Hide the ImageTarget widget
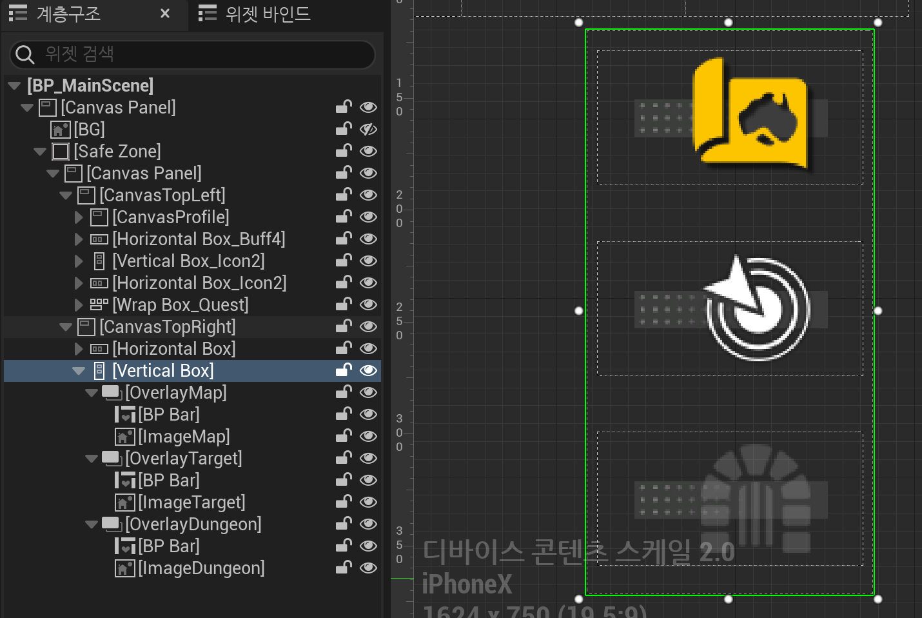Screen dimensions: 922x618 click(368, 503)
